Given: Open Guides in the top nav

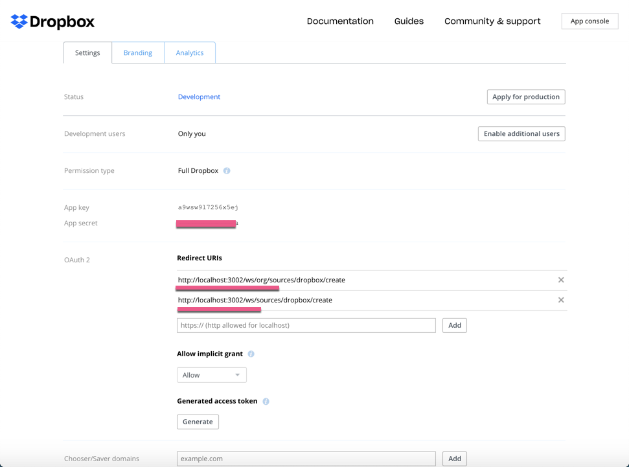Looking at the screenshot, I should tap(409, 21).
